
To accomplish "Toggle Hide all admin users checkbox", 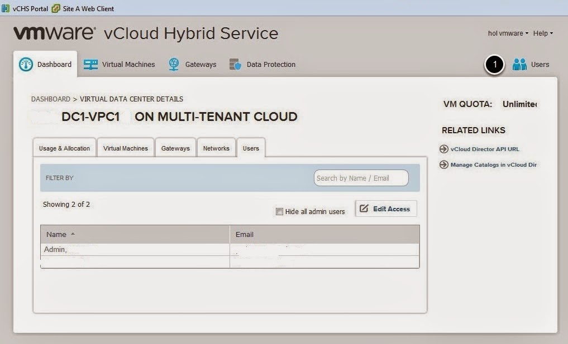I will click(279, 212).
